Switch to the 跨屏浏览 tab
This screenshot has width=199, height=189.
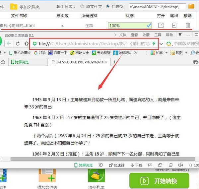coord(28,62)
